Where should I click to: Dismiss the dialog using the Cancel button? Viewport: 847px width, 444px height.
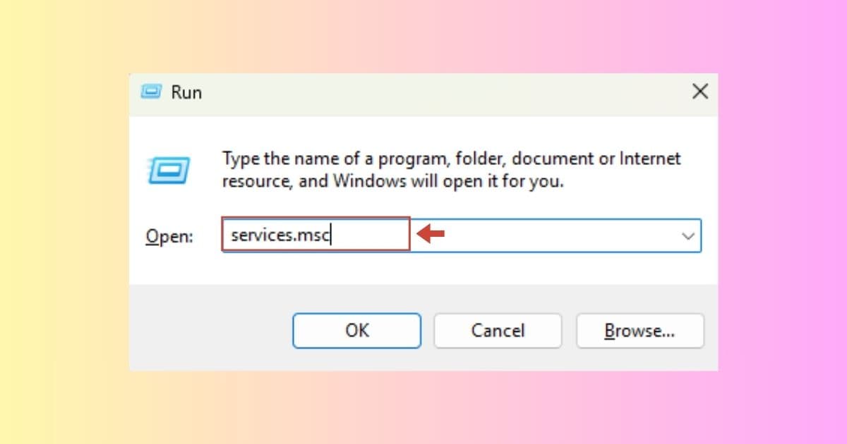point(498,331)
